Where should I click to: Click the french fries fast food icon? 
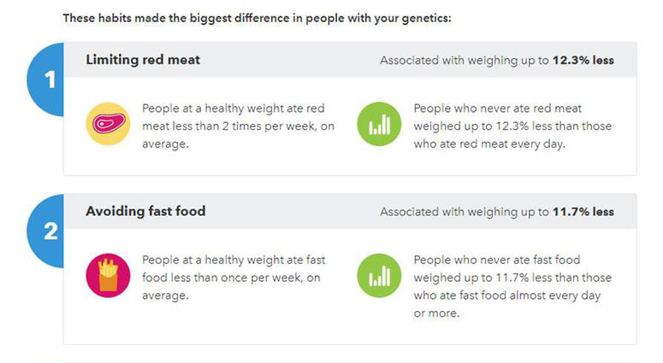tap(109, 275)
